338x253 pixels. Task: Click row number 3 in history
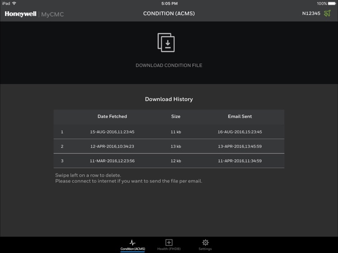(62, 161)
